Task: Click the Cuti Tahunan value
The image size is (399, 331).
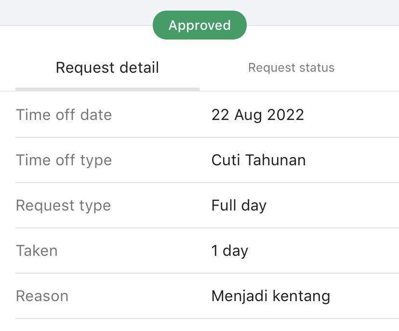Action: pyautogui.click(x=259, y=160)
